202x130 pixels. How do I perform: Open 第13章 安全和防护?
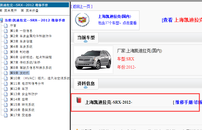pos(24,94)
